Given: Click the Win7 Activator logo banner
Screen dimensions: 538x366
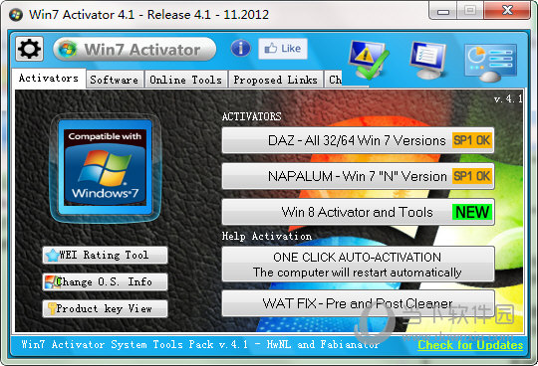Looking at the screenshot, I should click(134, 50).
